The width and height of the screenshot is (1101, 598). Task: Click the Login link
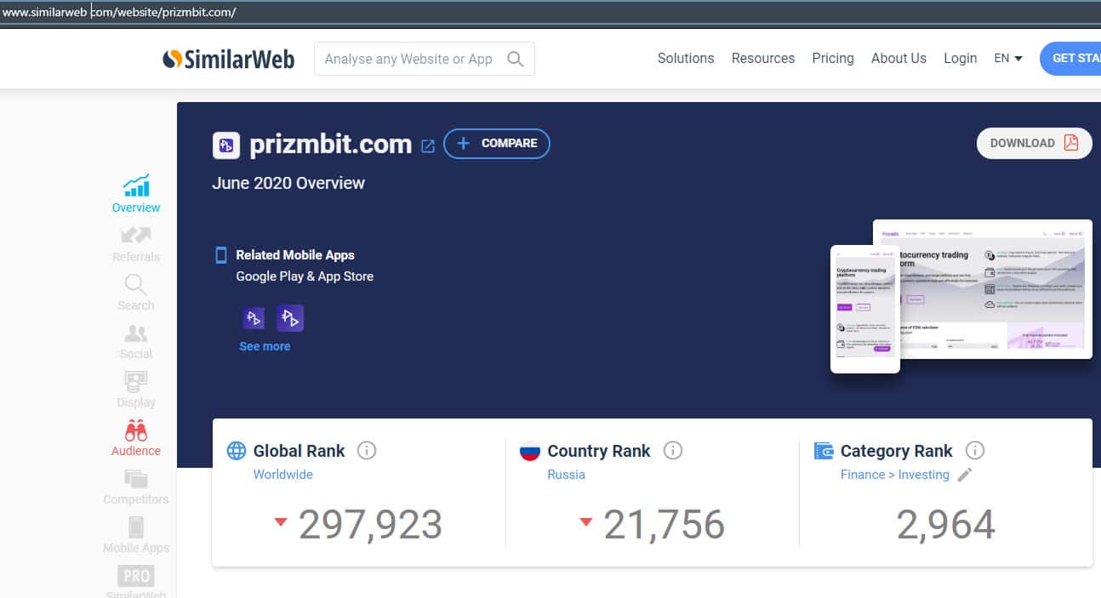[960, 59]
